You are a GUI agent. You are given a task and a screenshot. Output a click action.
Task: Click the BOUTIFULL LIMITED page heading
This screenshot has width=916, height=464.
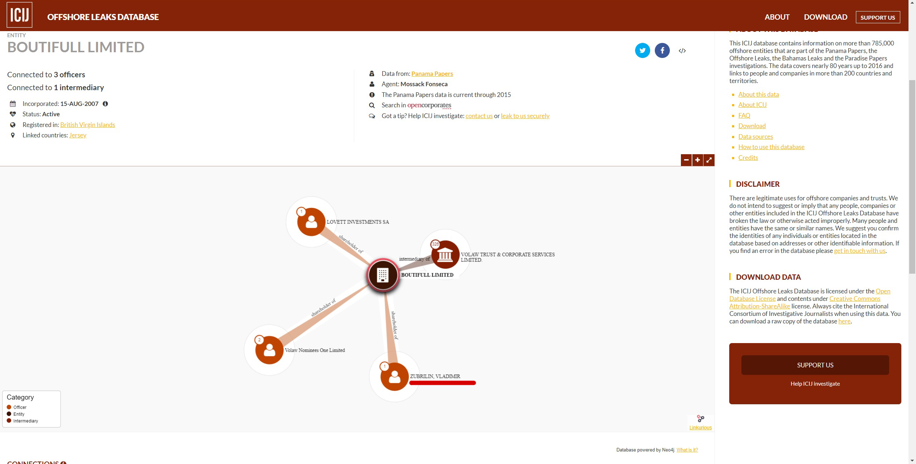(76, 47)
